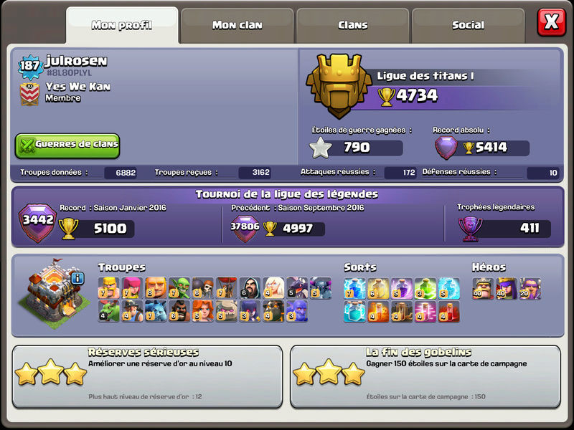
Task: Tap the Town Hall building thumbnail
Action: 55,294
